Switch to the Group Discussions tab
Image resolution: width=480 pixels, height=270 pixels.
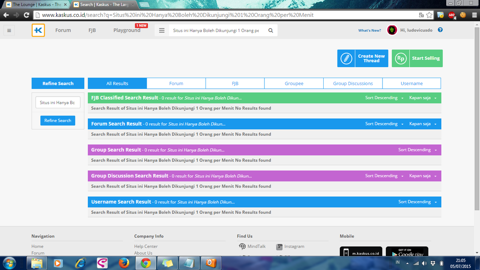coord(353,83)
